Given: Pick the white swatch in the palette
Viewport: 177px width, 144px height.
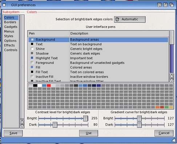Looking at the screenshot, I should click(x=40, y=86).
